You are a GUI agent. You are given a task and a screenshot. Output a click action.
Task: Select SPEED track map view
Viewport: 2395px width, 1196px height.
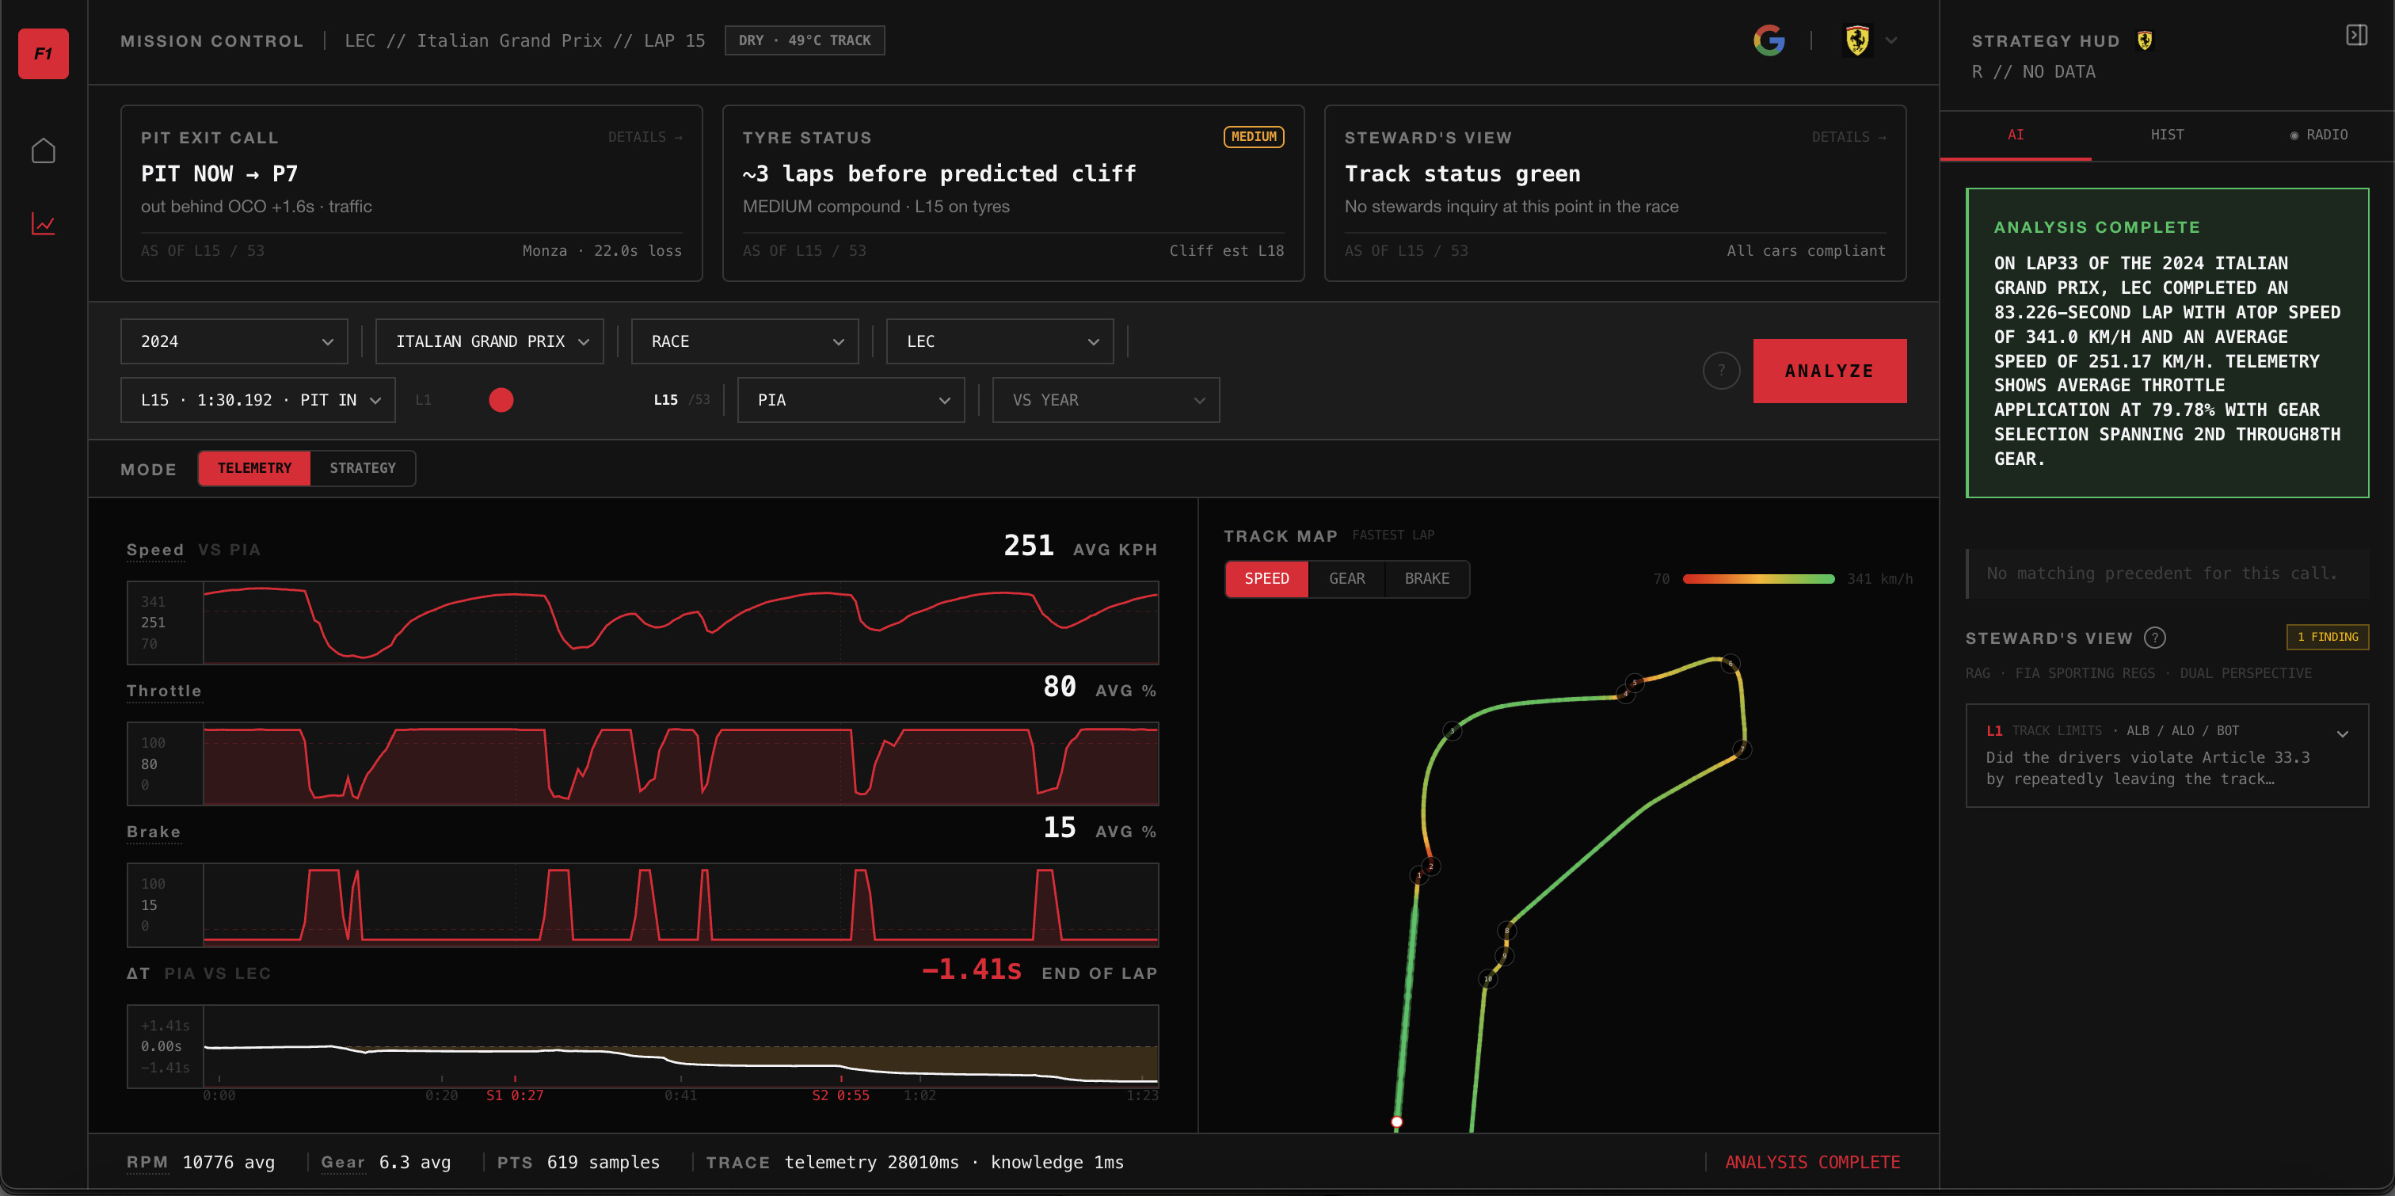1266,578
